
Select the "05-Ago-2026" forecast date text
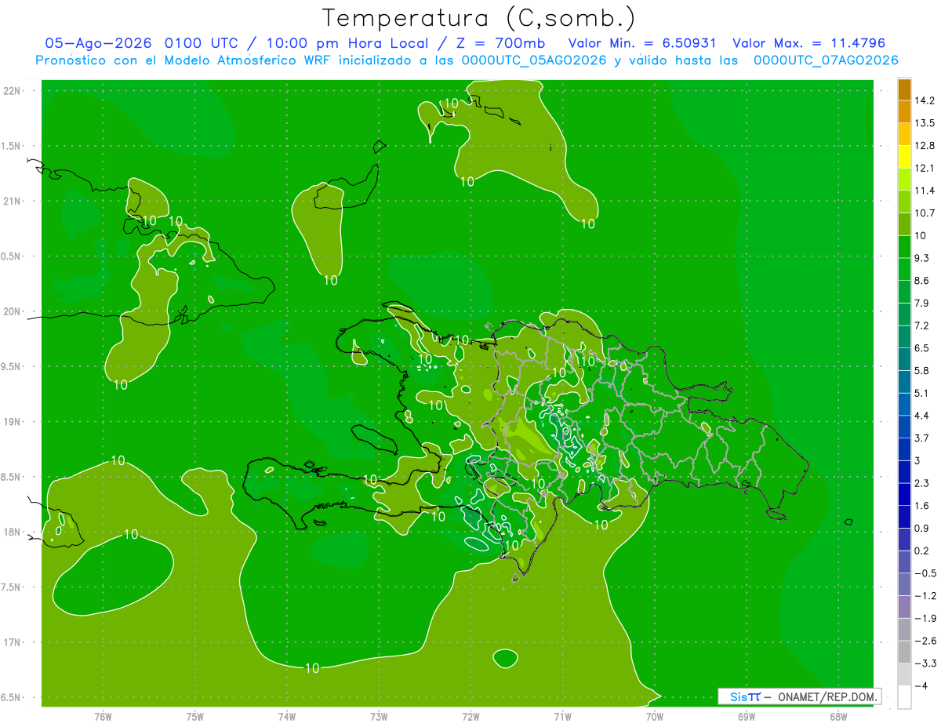pos(100,43)
